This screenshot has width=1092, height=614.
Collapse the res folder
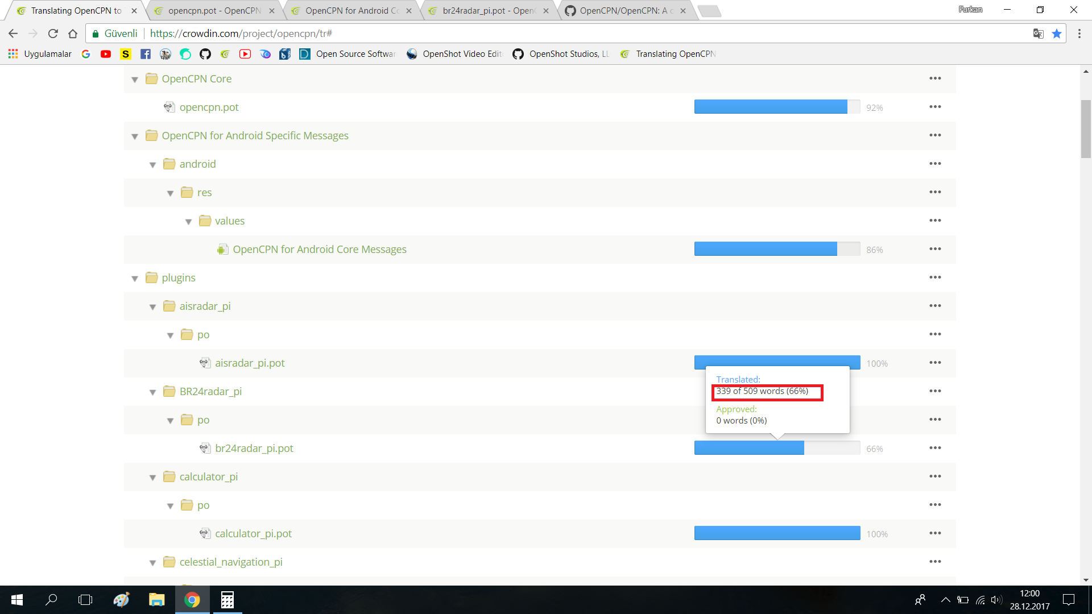click(170, 193)
